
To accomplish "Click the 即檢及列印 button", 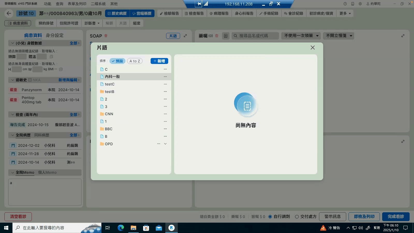I will click(364, 217).
